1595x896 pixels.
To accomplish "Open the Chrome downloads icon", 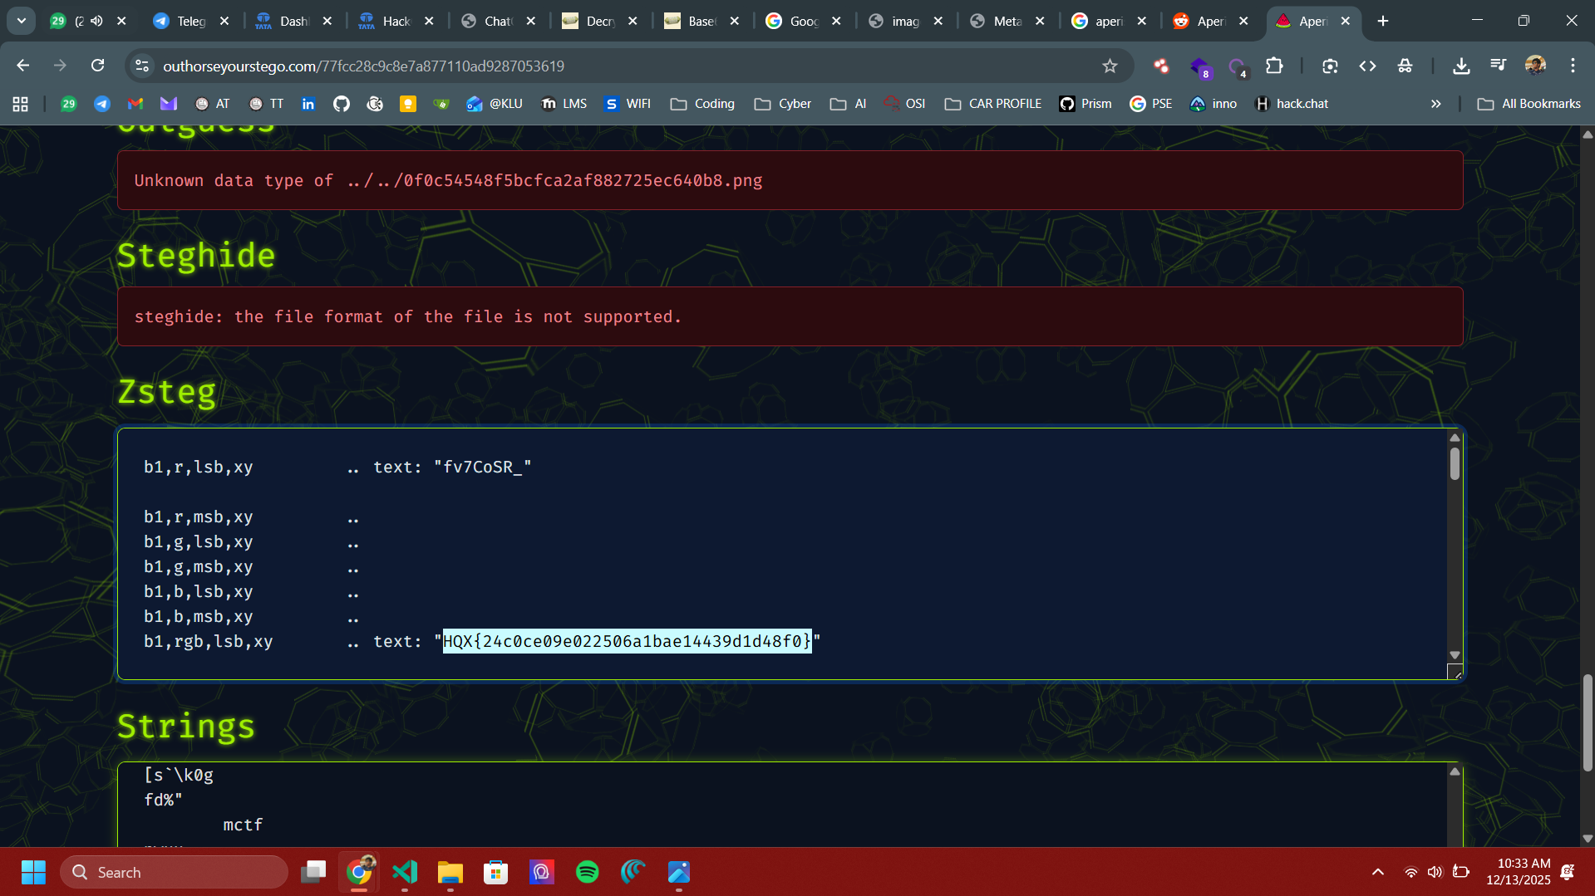I will [x=1460, y=66].
